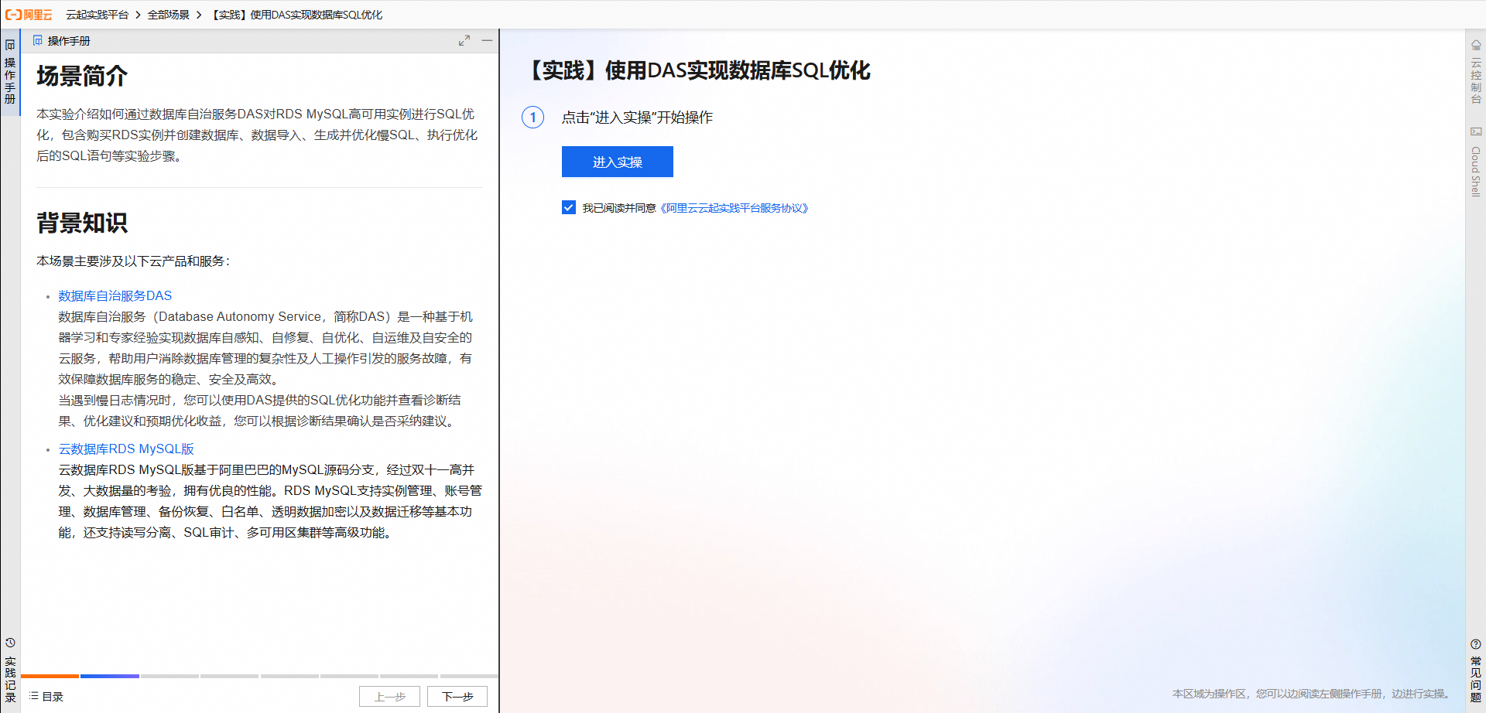Screen dimensions: 1486x713
Task: Click the 云控制台 cloud icon
Action: pyautogui.click(x=1476, y=45)
